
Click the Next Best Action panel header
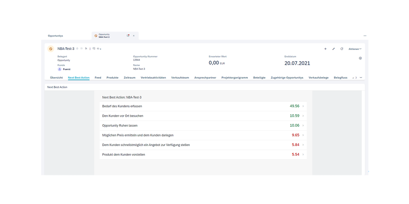tap(204, 87)
